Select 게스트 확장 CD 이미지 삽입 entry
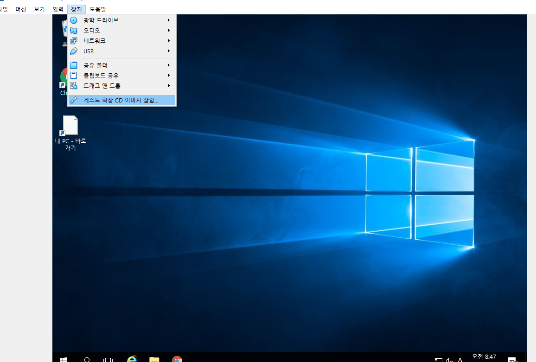The height and width of the screenshot is (362, 536). tap(121, 100)
